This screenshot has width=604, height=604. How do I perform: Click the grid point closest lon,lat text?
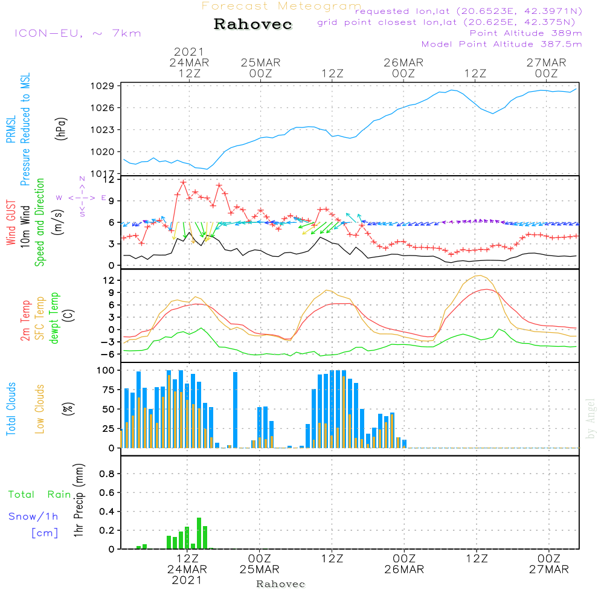pyautogui.click(x=446, y=22)
